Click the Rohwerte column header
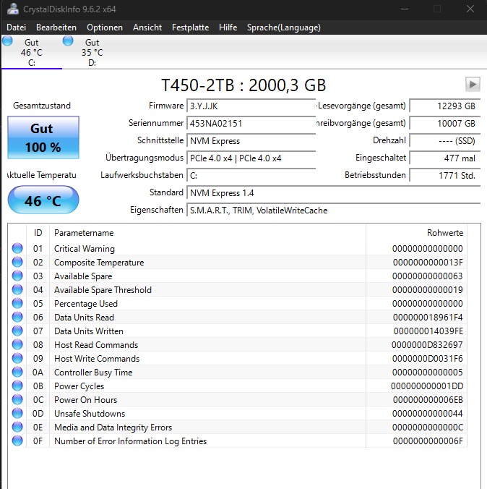Viewport: 487px width, 489px height. 417,233
